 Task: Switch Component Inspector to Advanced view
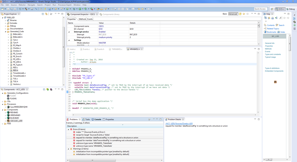(233, 14)
